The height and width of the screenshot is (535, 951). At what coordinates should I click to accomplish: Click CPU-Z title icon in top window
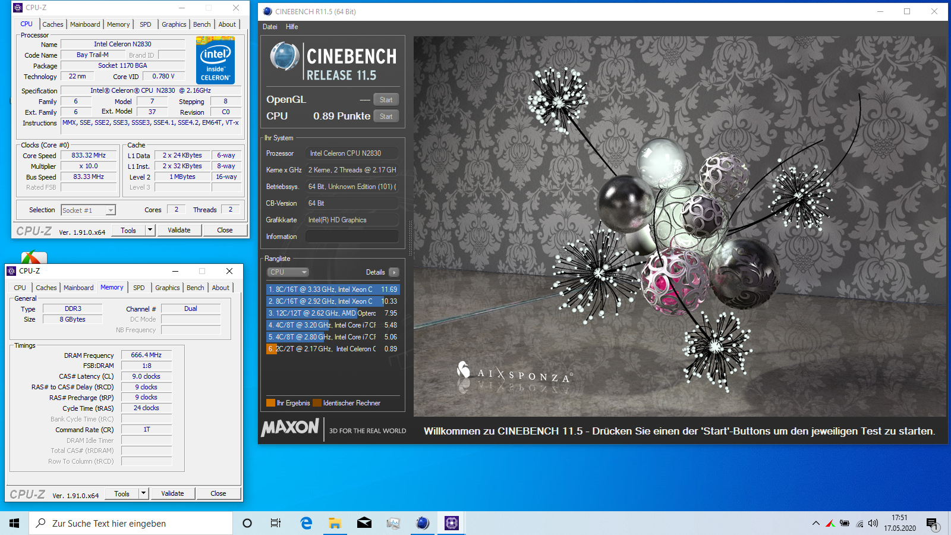(18, 8)
